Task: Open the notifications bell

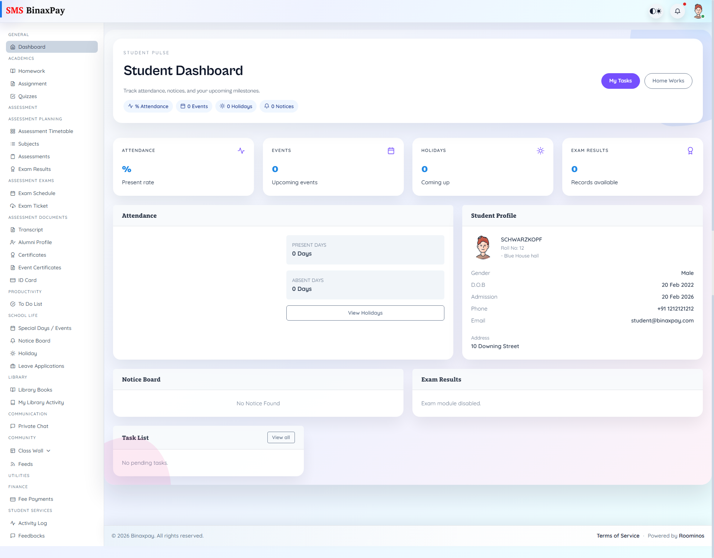Action: [x=677, y=11]
